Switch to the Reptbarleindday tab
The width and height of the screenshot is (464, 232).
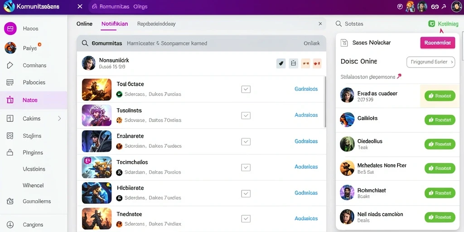coord(156,24)
